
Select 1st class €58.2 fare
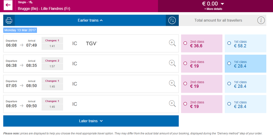click(229, 43)
